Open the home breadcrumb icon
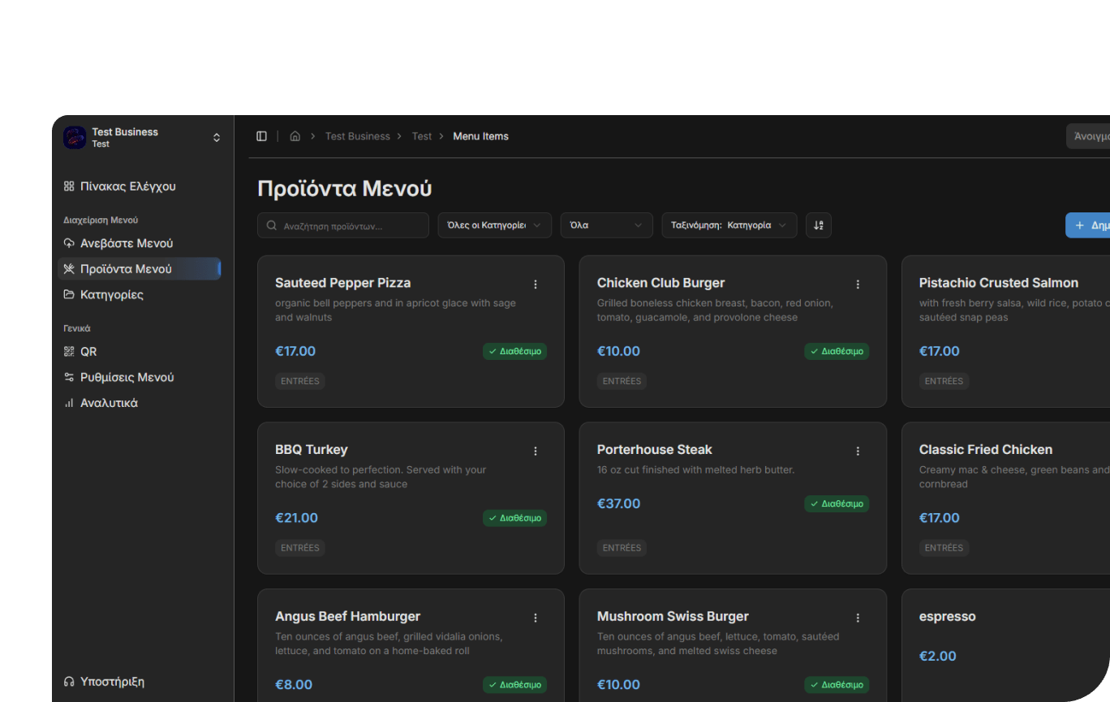This screenshot has width=1110, height=702. 295,136
